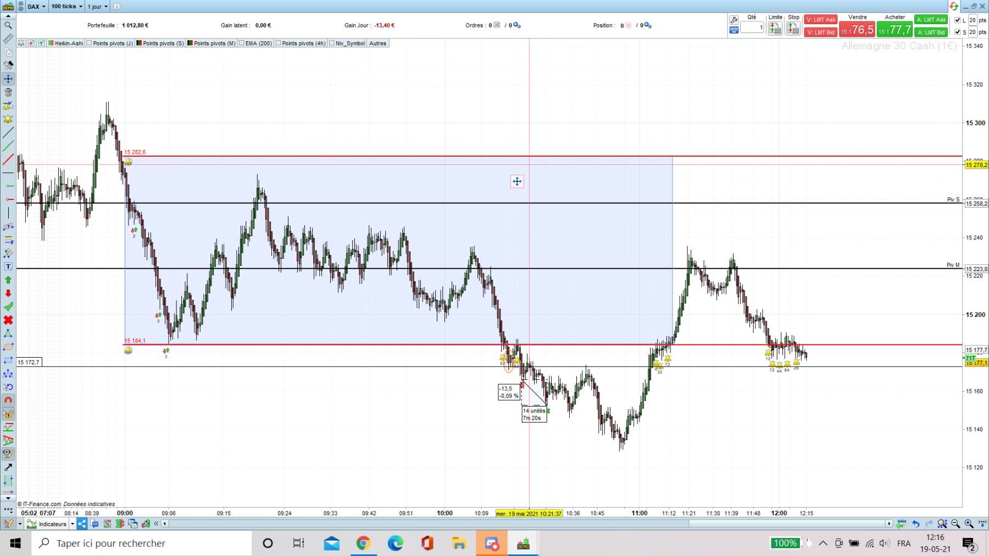Select the magnifying glass zoom tool

pyautogui.click(x=8, y=25)
